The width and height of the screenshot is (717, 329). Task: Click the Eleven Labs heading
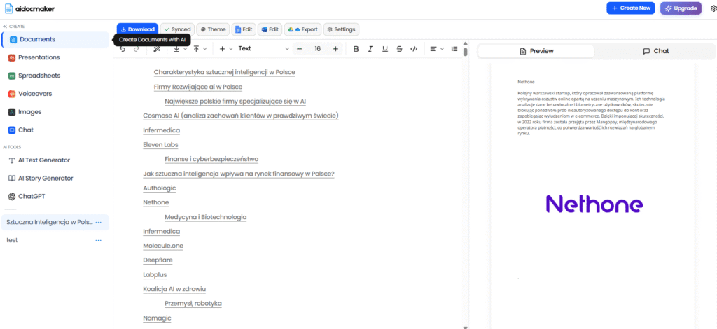pos(160,145)
